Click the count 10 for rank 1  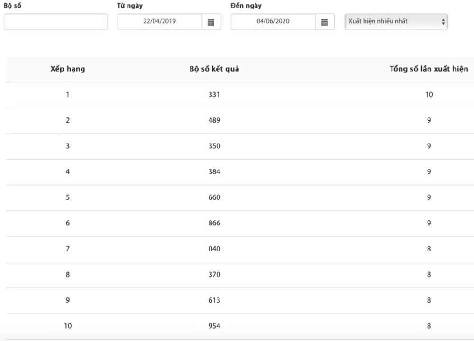pyautogui.click(x=428, y=95)
